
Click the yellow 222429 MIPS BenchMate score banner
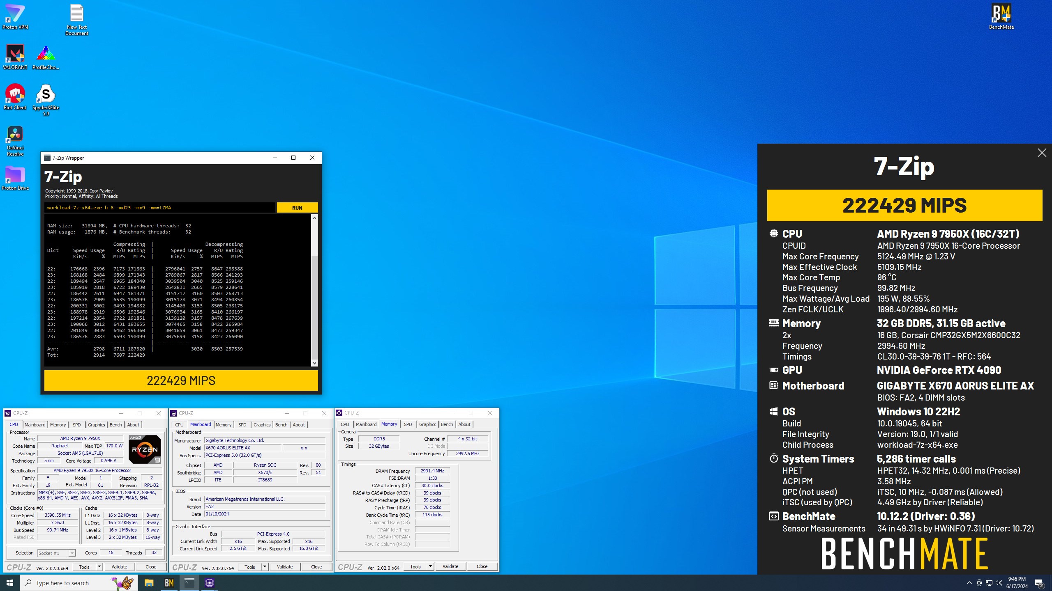tap(904, 205)
